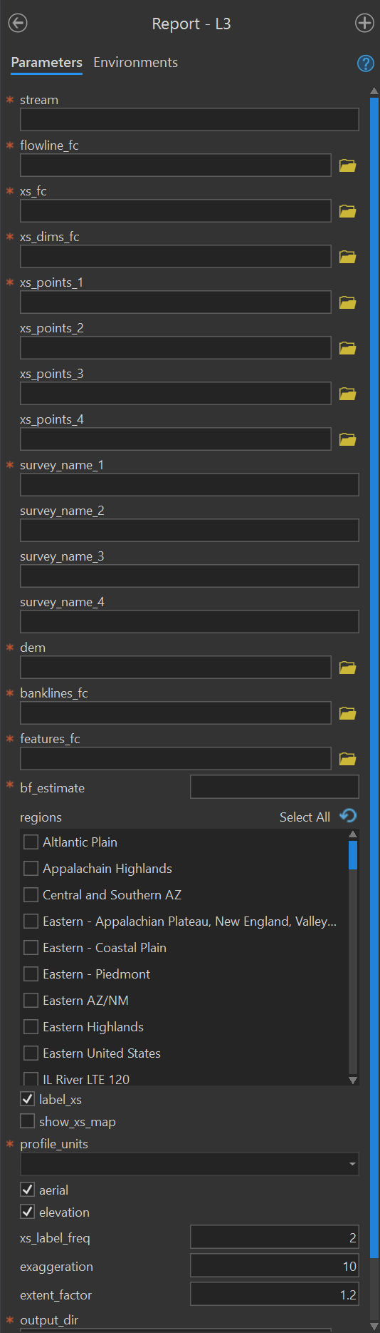This screenshot has width=380, height=1333.
Task: Browse for the flowline_fc folder icon
Action: click(347, 165)
